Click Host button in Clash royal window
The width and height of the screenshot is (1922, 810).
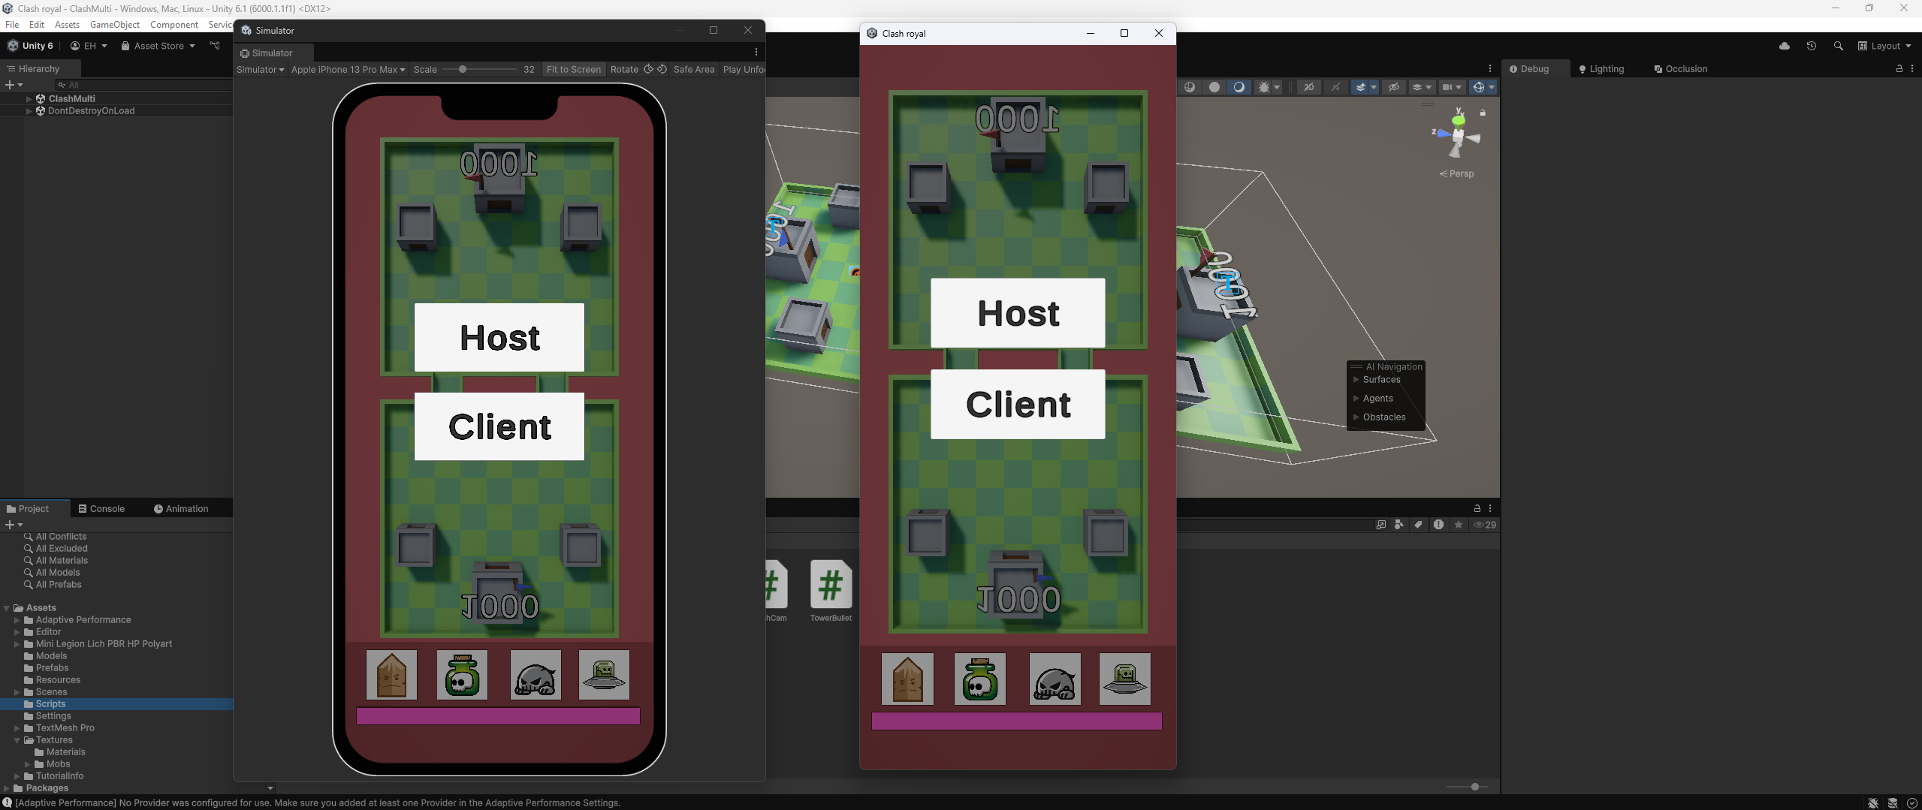(1018, 313)
